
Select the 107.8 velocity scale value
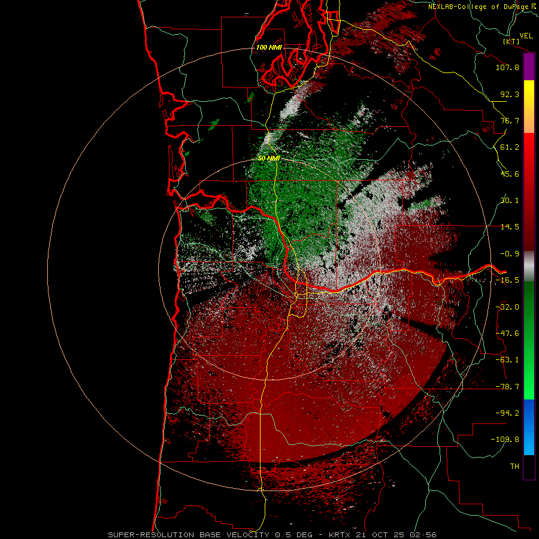point(507,67)
